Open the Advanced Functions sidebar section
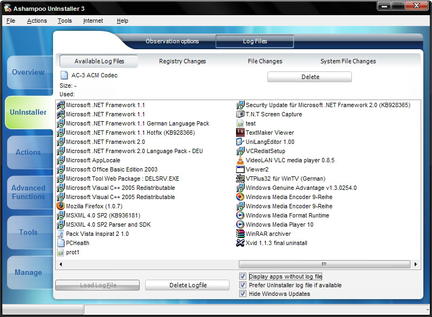 (x=28, y=192)
